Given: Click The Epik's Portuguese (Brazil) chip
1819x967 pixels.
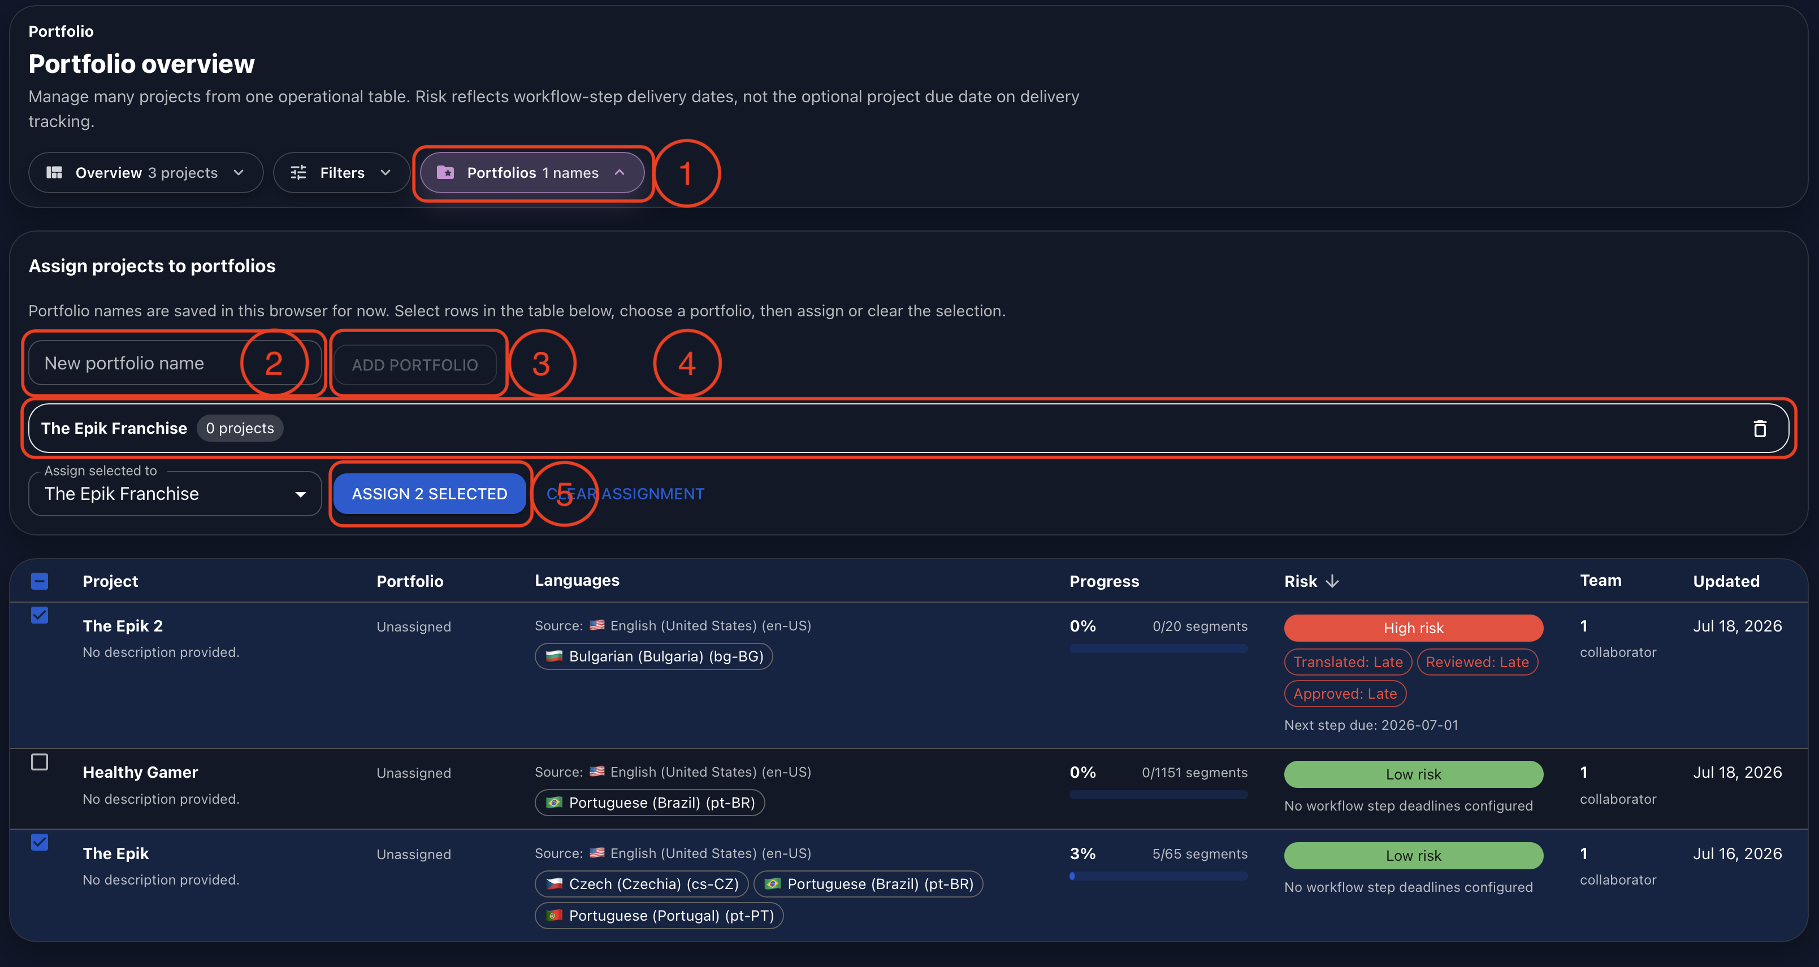Looking at the screenshot, I should pos(869,885).
